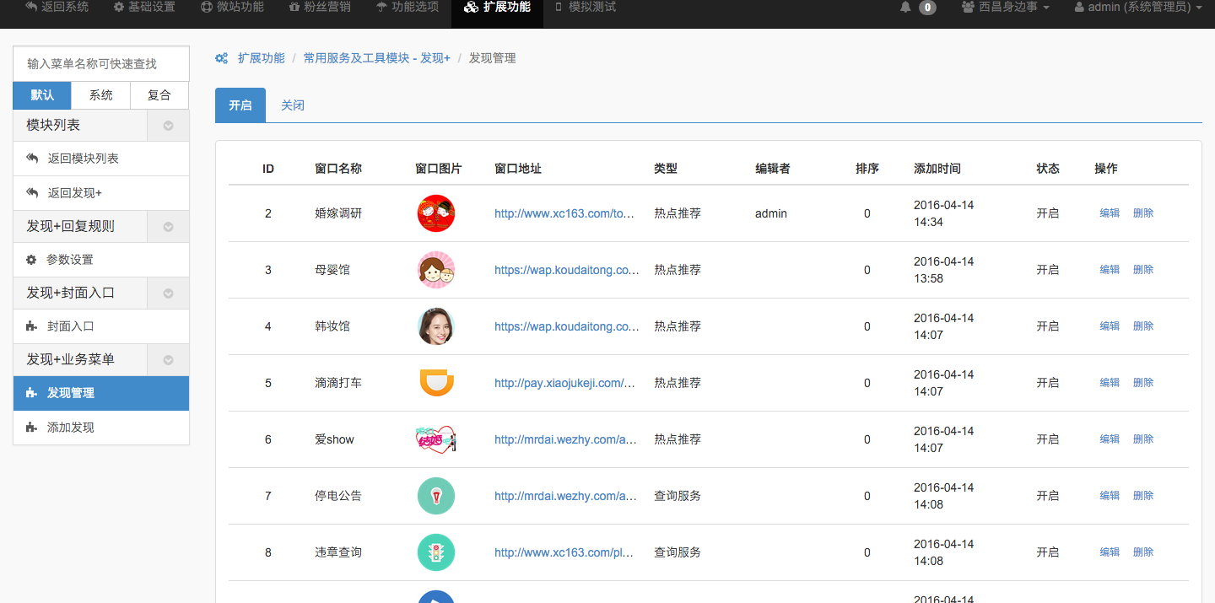
Task: Collapse the 发现+封面入口 section arrow
Action: click(168, 293)
